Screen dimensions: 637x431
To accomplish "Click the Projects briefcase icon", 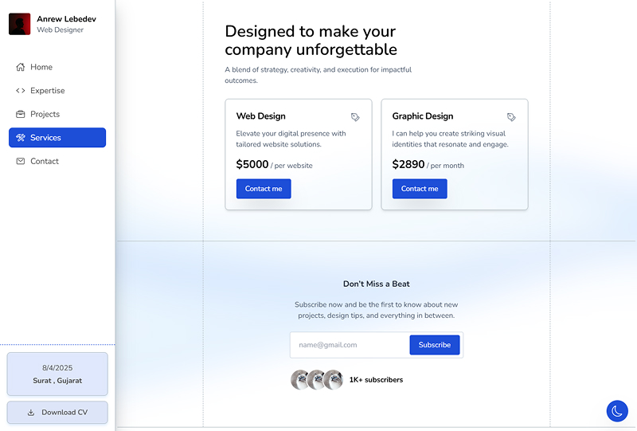I will click(x=21, y=114).
